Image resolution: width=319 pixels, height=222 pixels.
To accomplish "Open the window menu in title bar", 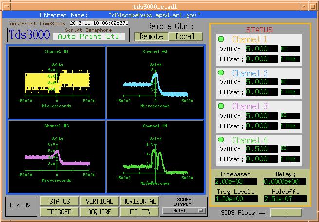I will [6, 6].
